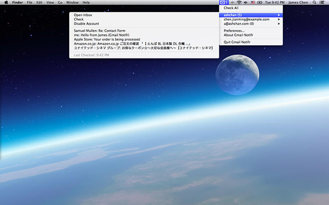The image size is (329, 205).
Task: Open Samuel Mullen: Re: Contact Form message
Action: click(144, 31)
